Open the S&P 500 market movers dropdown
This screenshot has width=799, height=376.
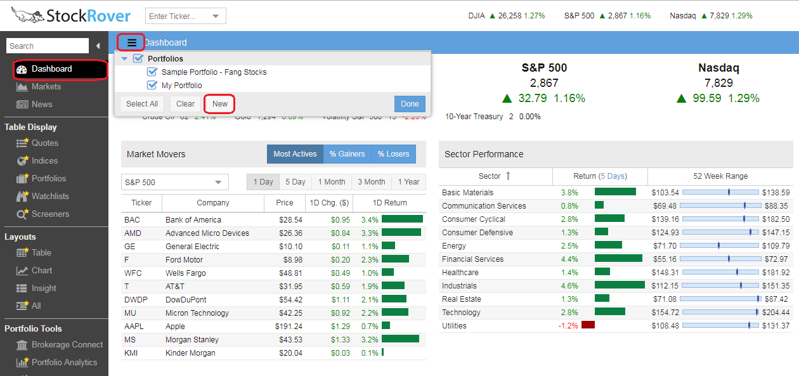219,183
